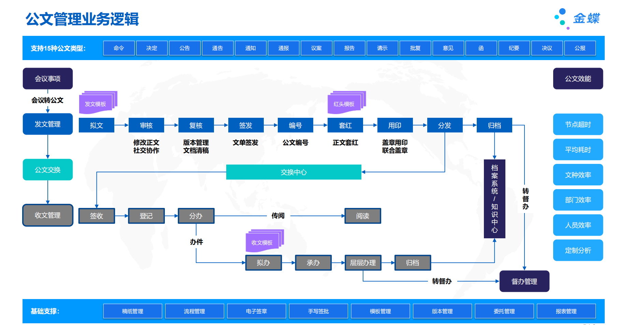Click the 定制分析 button
Image resolution: width=618 pixels, height=325 pixels.
[x=578, y=250]
